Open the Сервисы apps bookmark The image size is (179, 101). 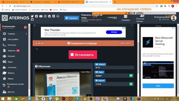point(6,10)
